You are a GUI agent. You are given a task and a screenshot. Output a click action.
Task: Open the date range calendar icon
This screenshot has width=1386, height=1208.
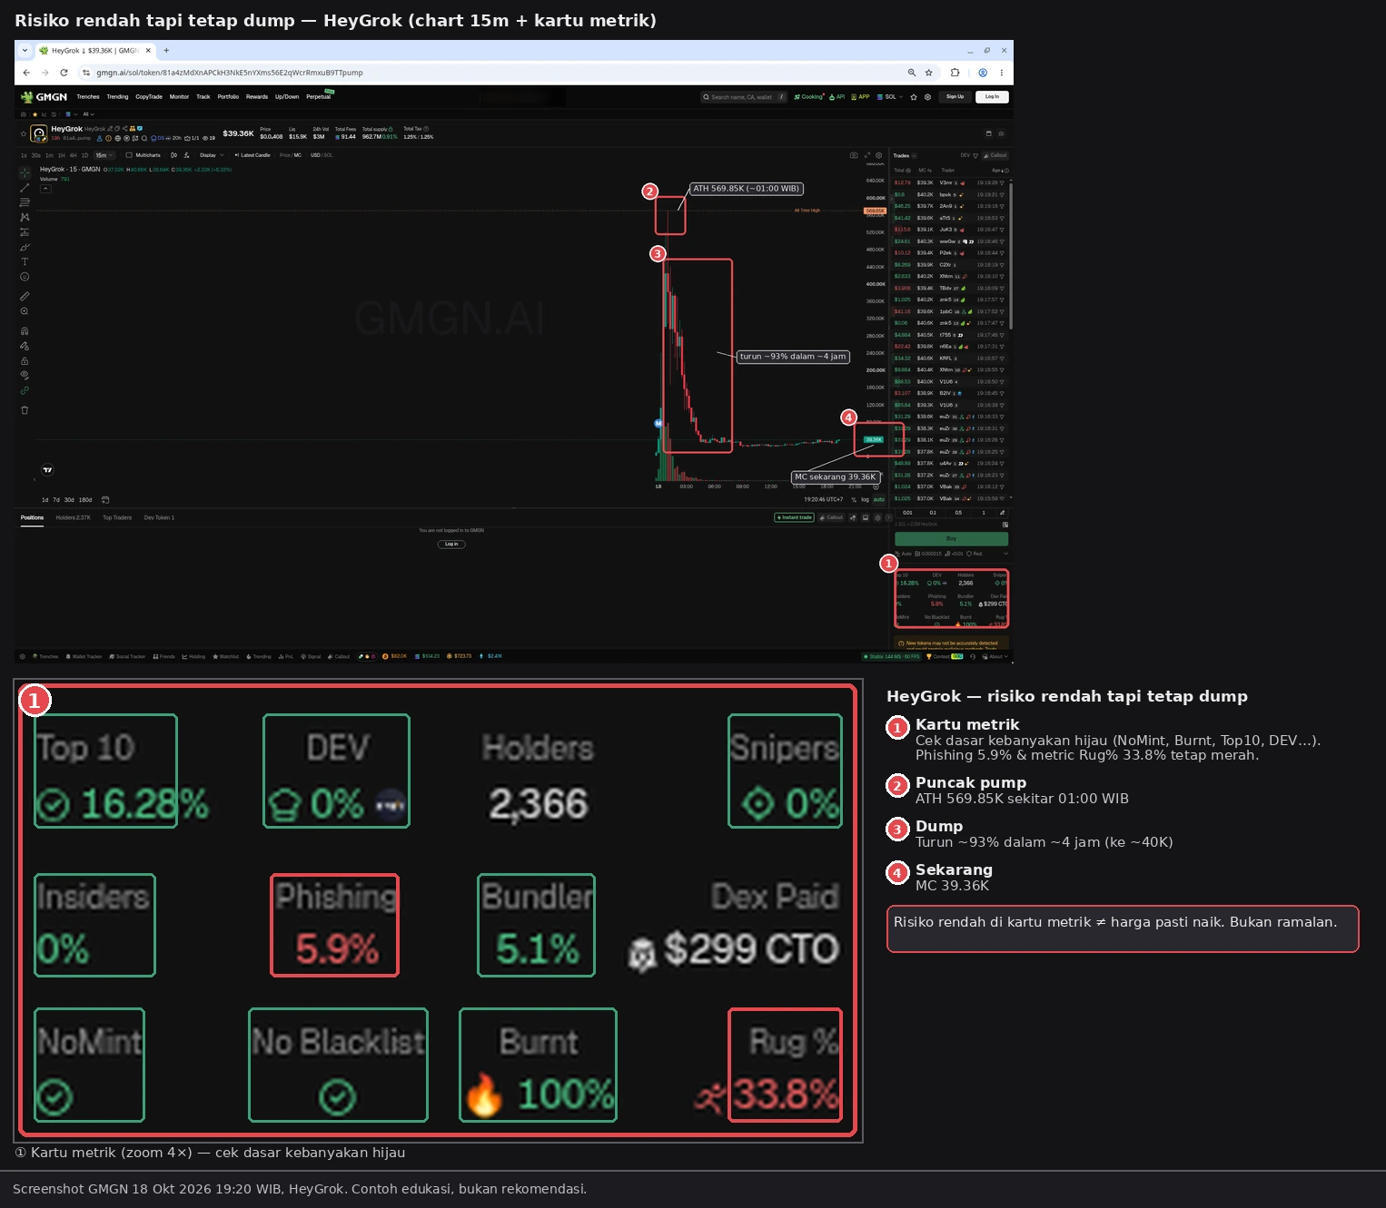click(105, 500)
